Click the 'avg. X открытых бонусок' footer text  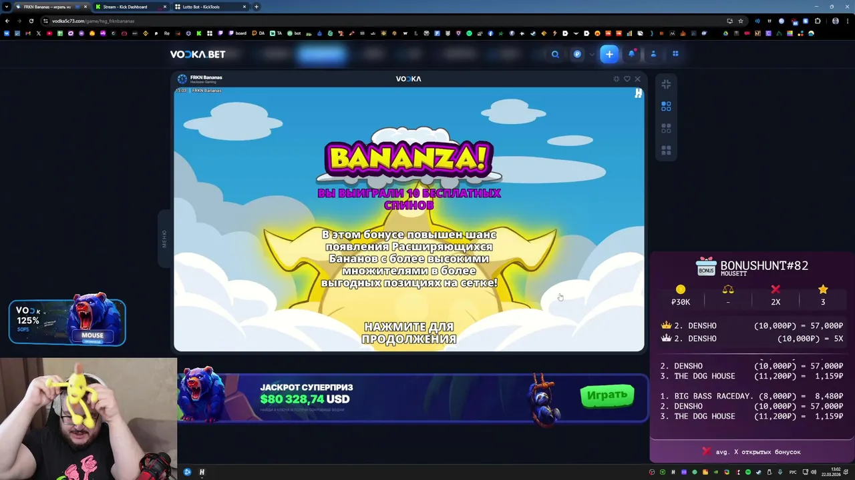click(x=758, y=452)
